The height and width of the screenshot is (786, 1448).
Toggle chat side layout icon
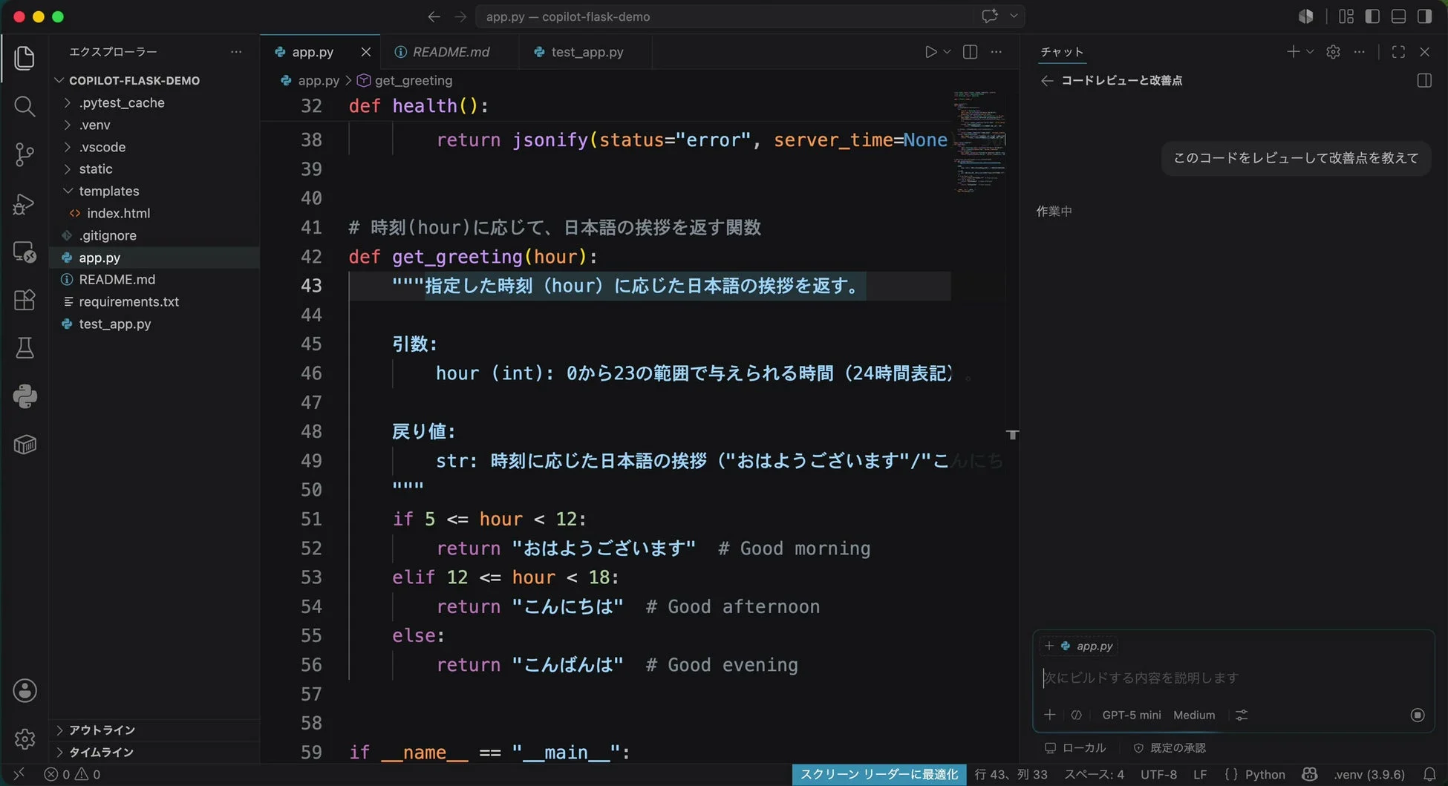click(1424, 80)
